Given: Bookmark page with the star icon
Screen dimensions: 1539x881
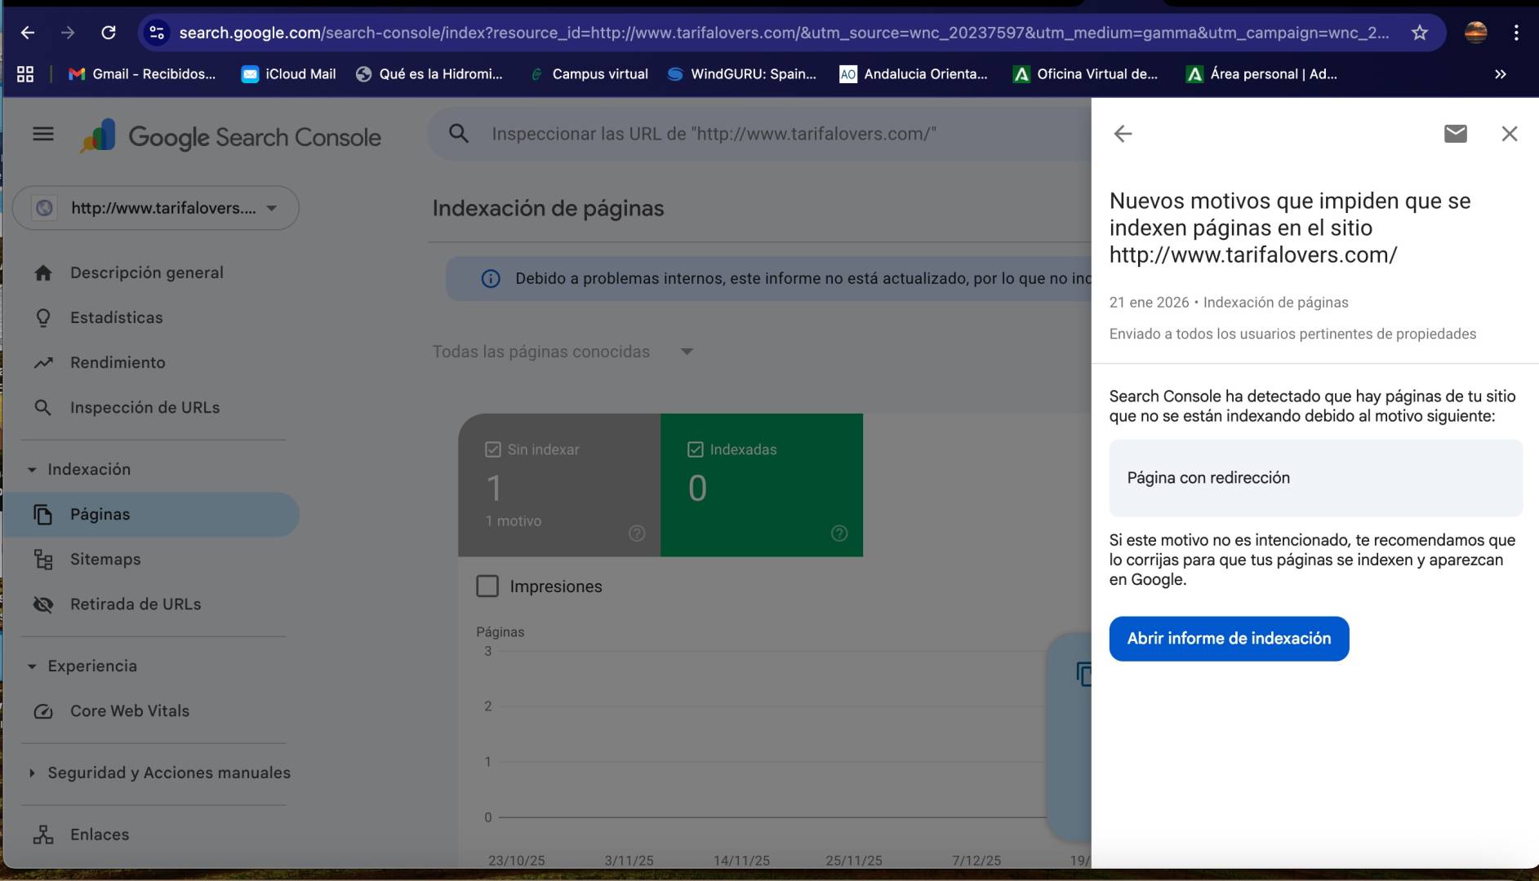Looking at the screenshot, I should 1420,33.
